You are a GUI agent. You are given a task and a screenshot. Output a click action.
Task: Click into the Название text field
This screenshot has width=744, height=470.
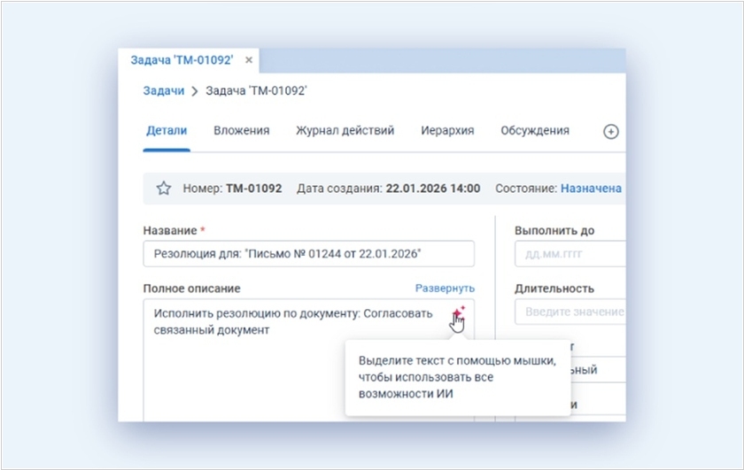pyautogui.click(x=308, y=254)
